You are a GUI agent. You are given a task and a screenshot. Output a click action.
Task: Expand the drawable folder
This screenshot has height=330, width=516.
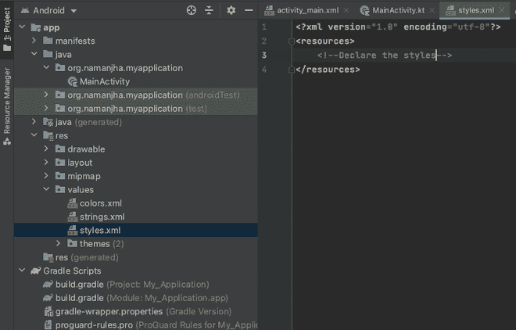click(47, 149)
